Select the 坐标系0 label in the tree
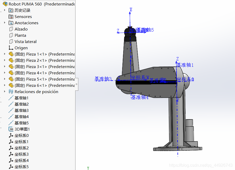Image resolution: width=235 pixels, height=170 pixels. (x=22, y=135)
